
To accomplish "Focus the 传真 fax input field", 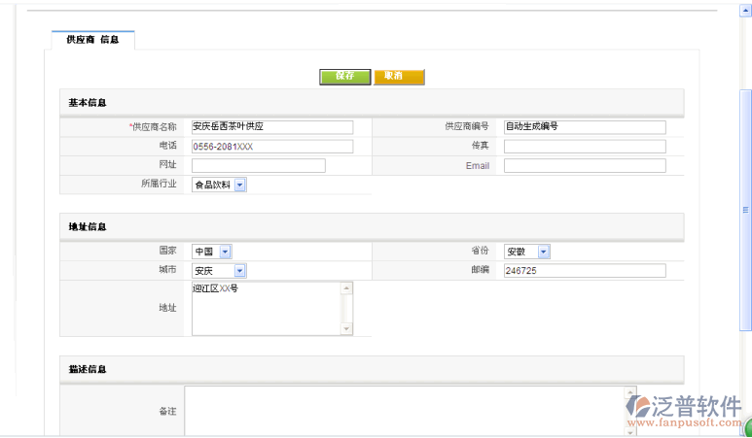I will 584,147.
